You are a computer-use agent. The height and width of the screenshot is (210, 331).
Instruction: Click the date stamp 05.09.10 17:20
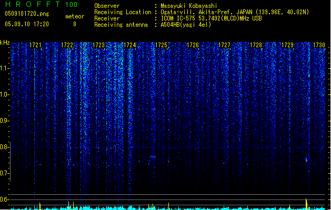(x=27, y=24)
